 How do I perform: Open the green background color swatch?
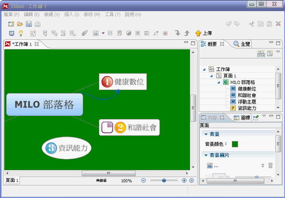[x=235, y=144]
